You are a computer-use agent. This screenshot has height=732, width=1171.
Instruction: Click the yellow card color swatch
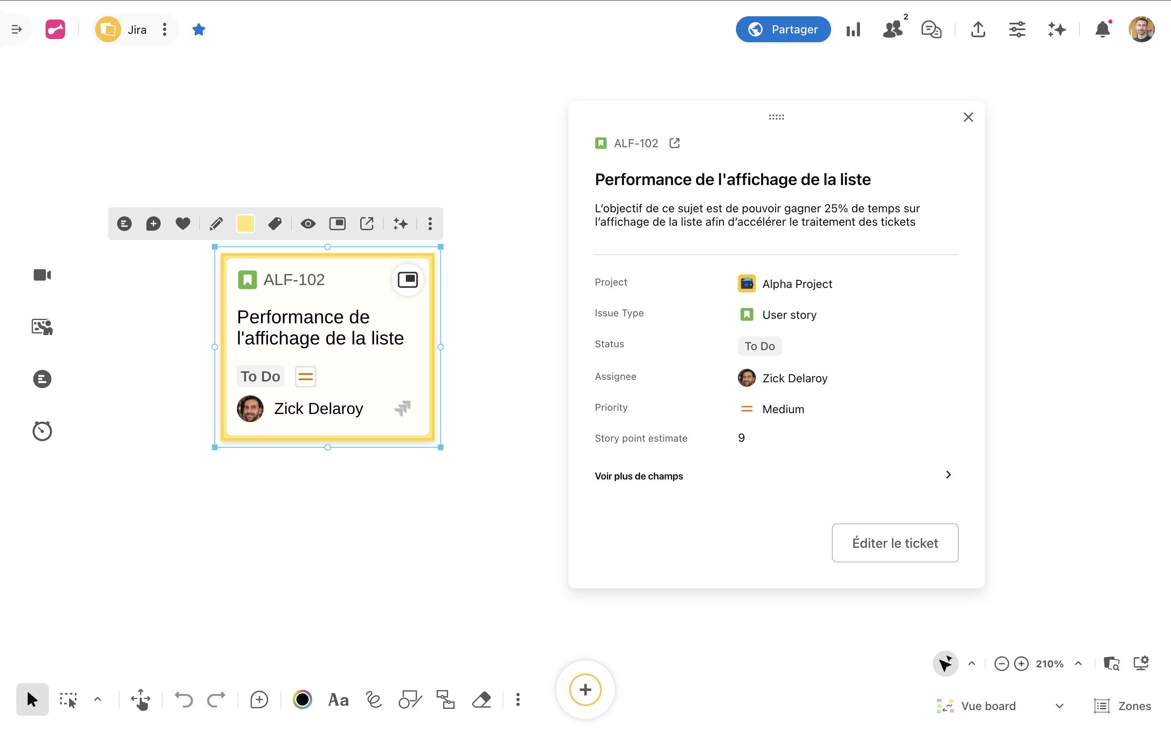[245, 224]
